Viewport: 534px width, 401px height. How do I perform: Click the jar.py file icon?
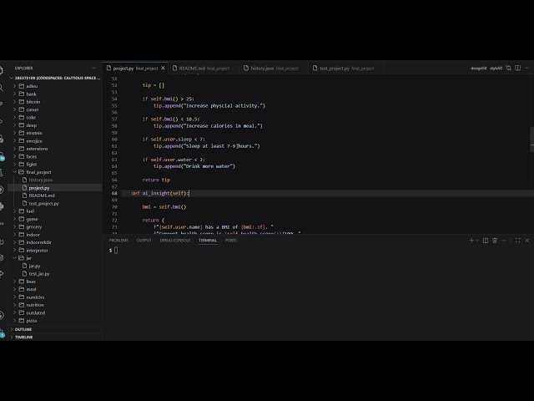coord(24,266)
